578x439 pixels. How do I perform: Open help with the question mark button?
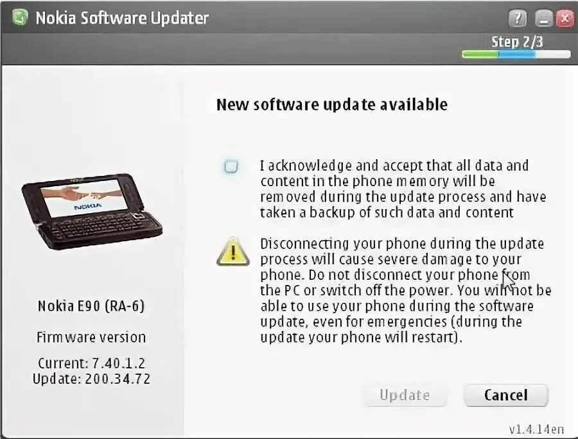pos(518,18)
